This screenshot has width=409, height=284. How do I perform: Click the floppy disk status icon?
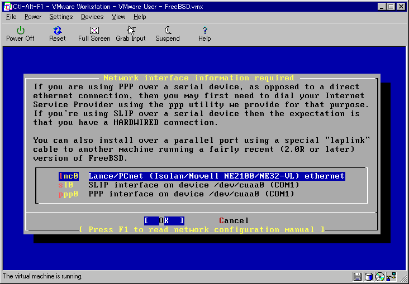[x=358, y=277]
